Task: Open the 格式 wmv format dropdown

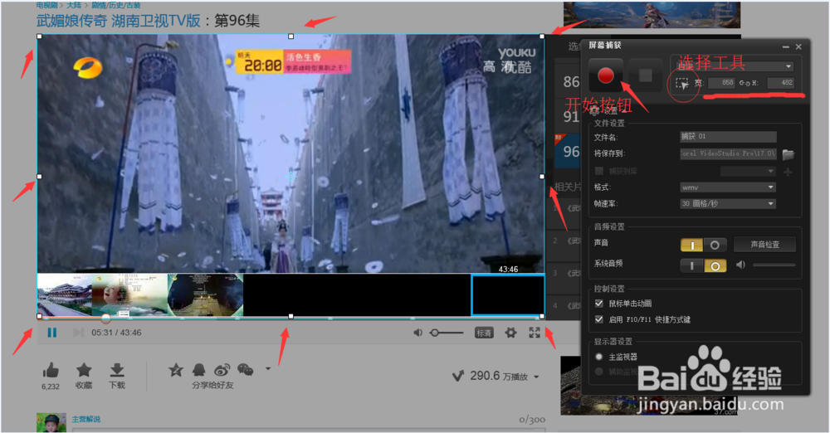Action: click(x=728, y=187)
